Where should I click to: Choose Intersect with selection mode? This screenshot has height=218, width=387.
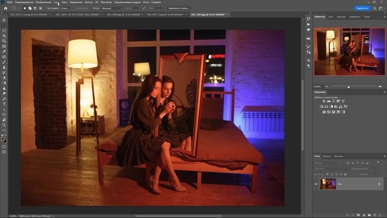41,8
